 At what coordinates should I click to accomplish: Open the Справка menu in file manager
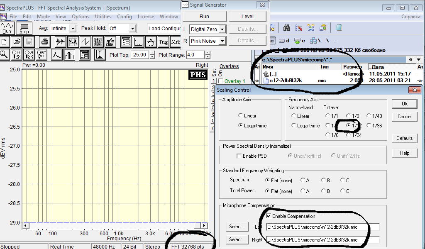tap(410, 17)
